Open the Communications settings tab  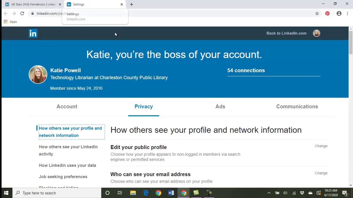pyautogui.click(x=297, y=106)
